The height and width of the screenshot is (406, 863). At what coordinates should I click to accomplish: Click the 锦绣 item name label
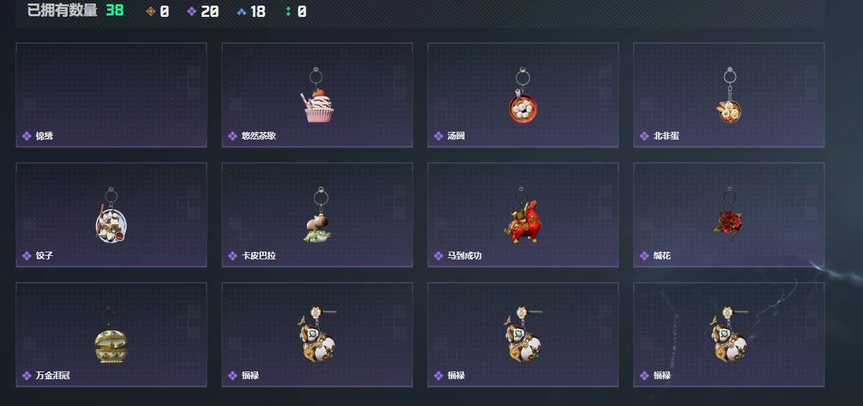(x=44, y=136)
